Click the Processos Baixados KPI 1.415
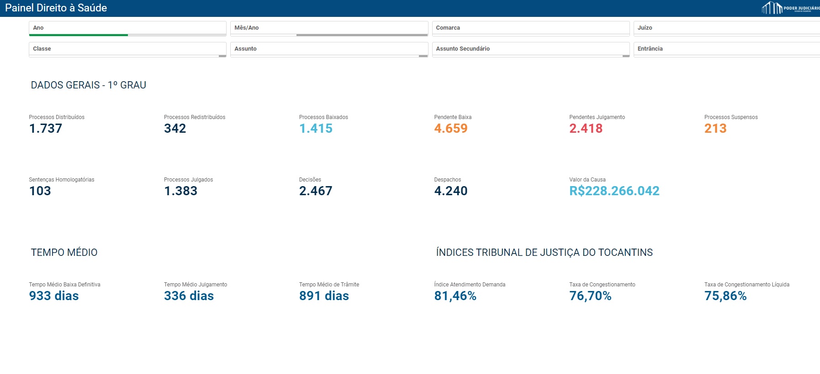This screenshot has height=374, width=820. tap(316, 129)
